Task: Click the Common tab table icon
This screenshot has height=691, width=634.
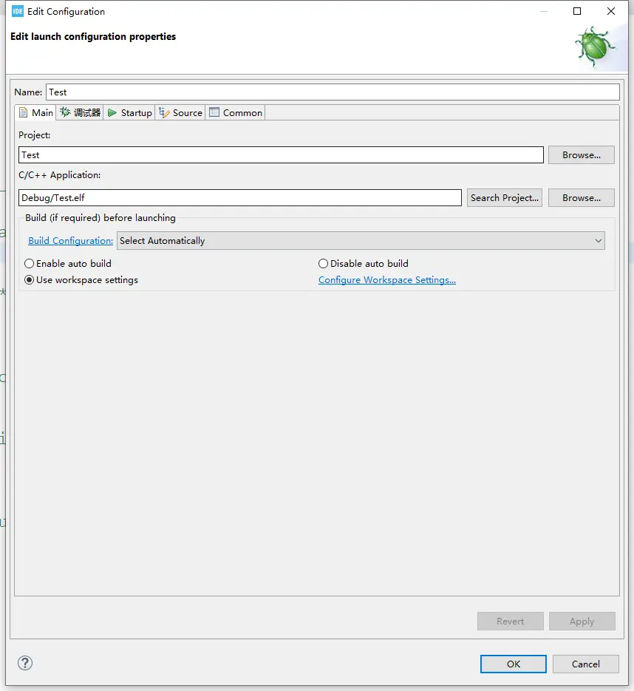Action: (x=214, y=112)
